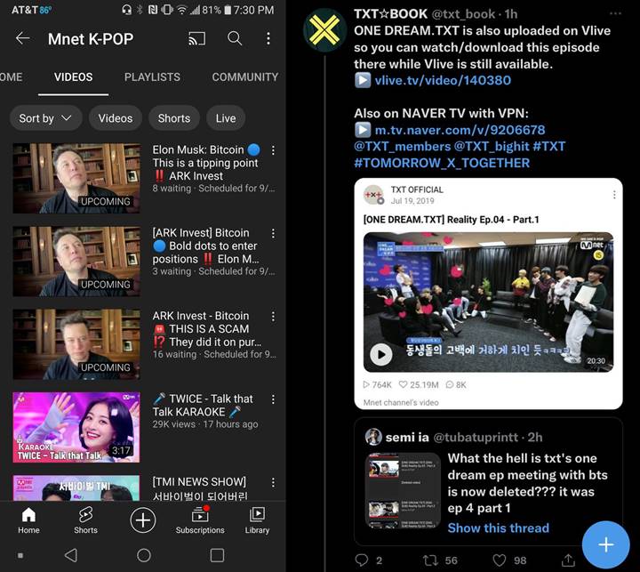Open options for TWICE Talk that Talk video
Viewport: 640px width, 572px height.
273,399
